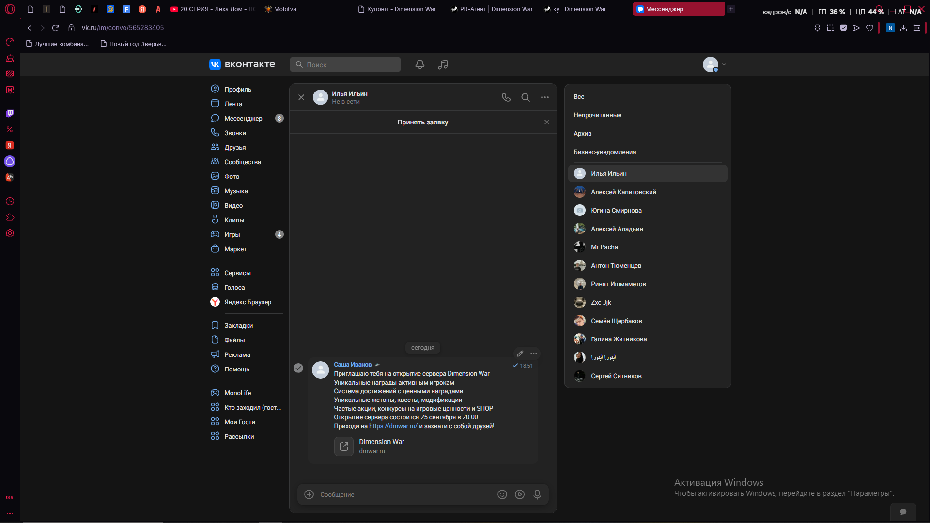
Task: Open the emoji picker
Action: click(502, 494)
